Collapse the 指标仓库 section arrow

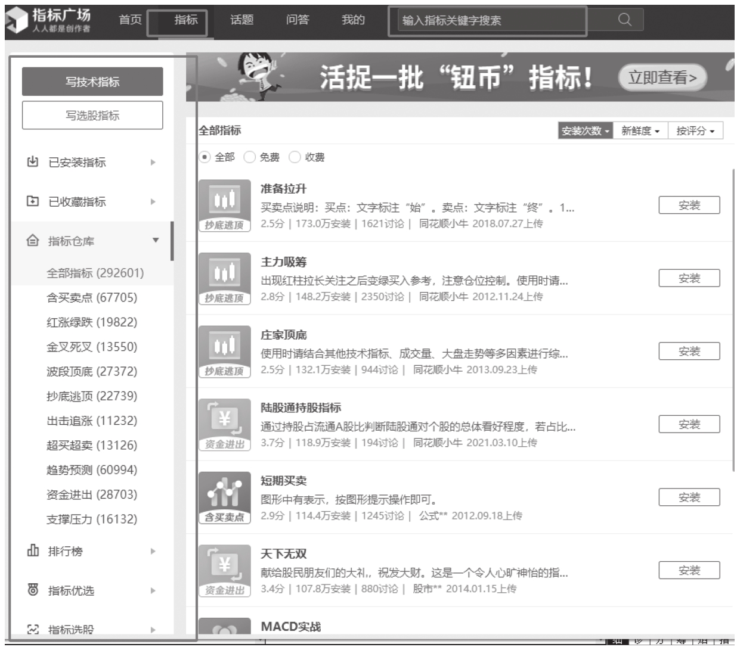click(x=155, y=241)
